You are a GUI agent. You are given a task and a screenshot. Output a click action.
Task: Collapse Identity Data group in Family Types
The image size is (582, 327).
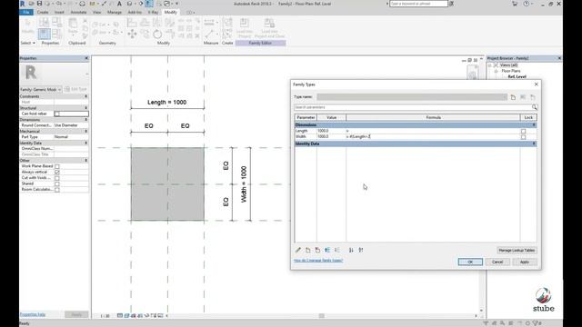[x=534, y=144]
